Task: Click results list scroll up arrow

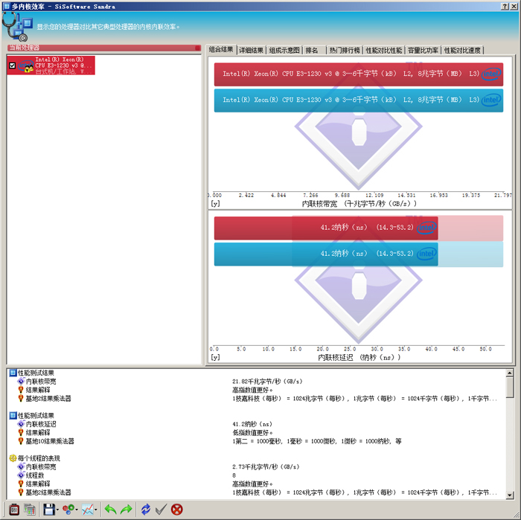Action: [x=510, y=373]
